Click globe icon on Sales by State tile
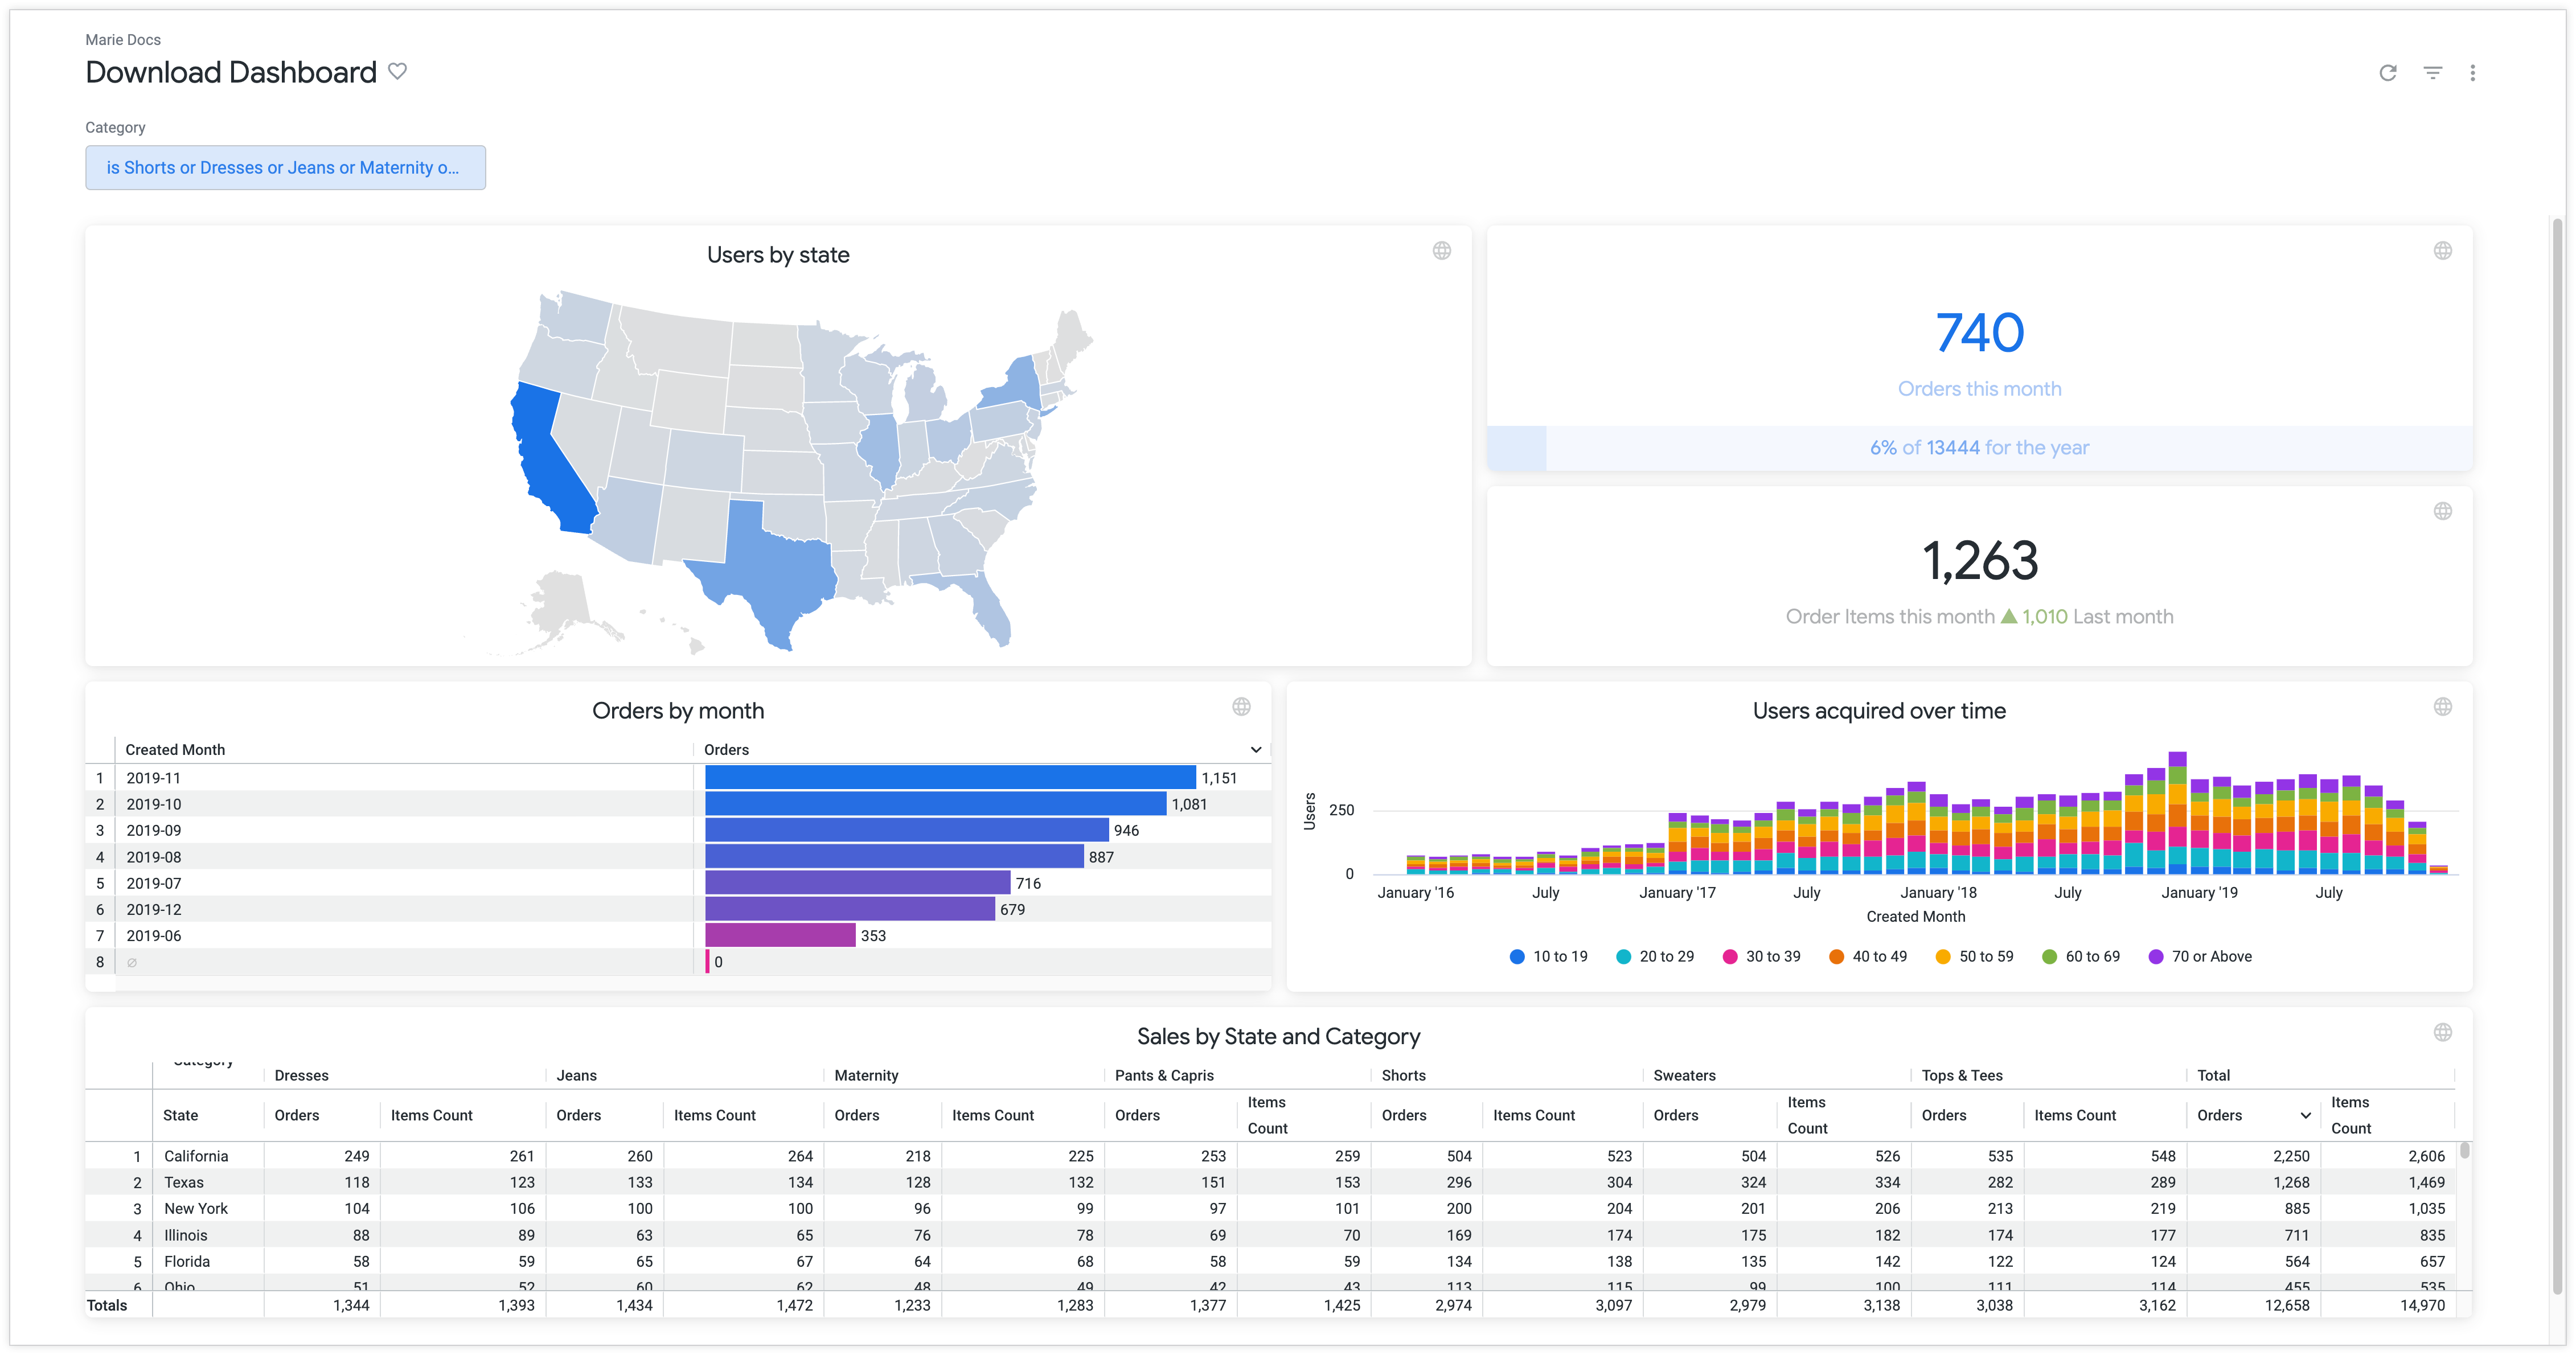 click(x=2442, y=1033)
